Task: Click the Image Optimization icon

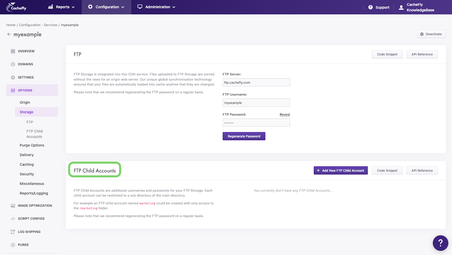Action: click(x=13, y=206)
